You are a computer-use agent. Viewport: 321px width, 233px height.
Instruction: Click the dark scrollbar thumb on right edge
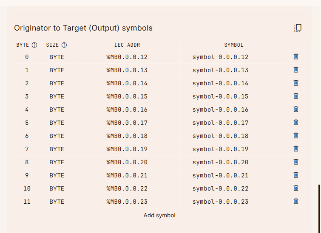click(319, 208)
